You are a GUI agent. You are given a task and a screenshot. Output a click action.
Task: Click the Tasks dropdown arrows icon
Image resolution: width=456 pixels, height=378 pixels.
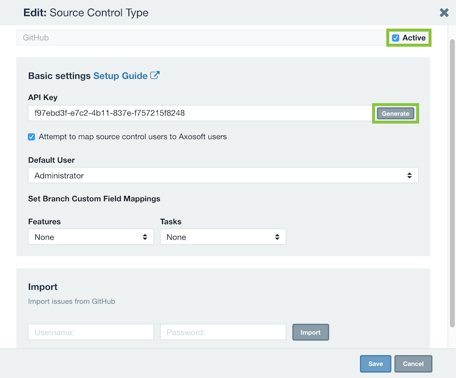[277, 237]
